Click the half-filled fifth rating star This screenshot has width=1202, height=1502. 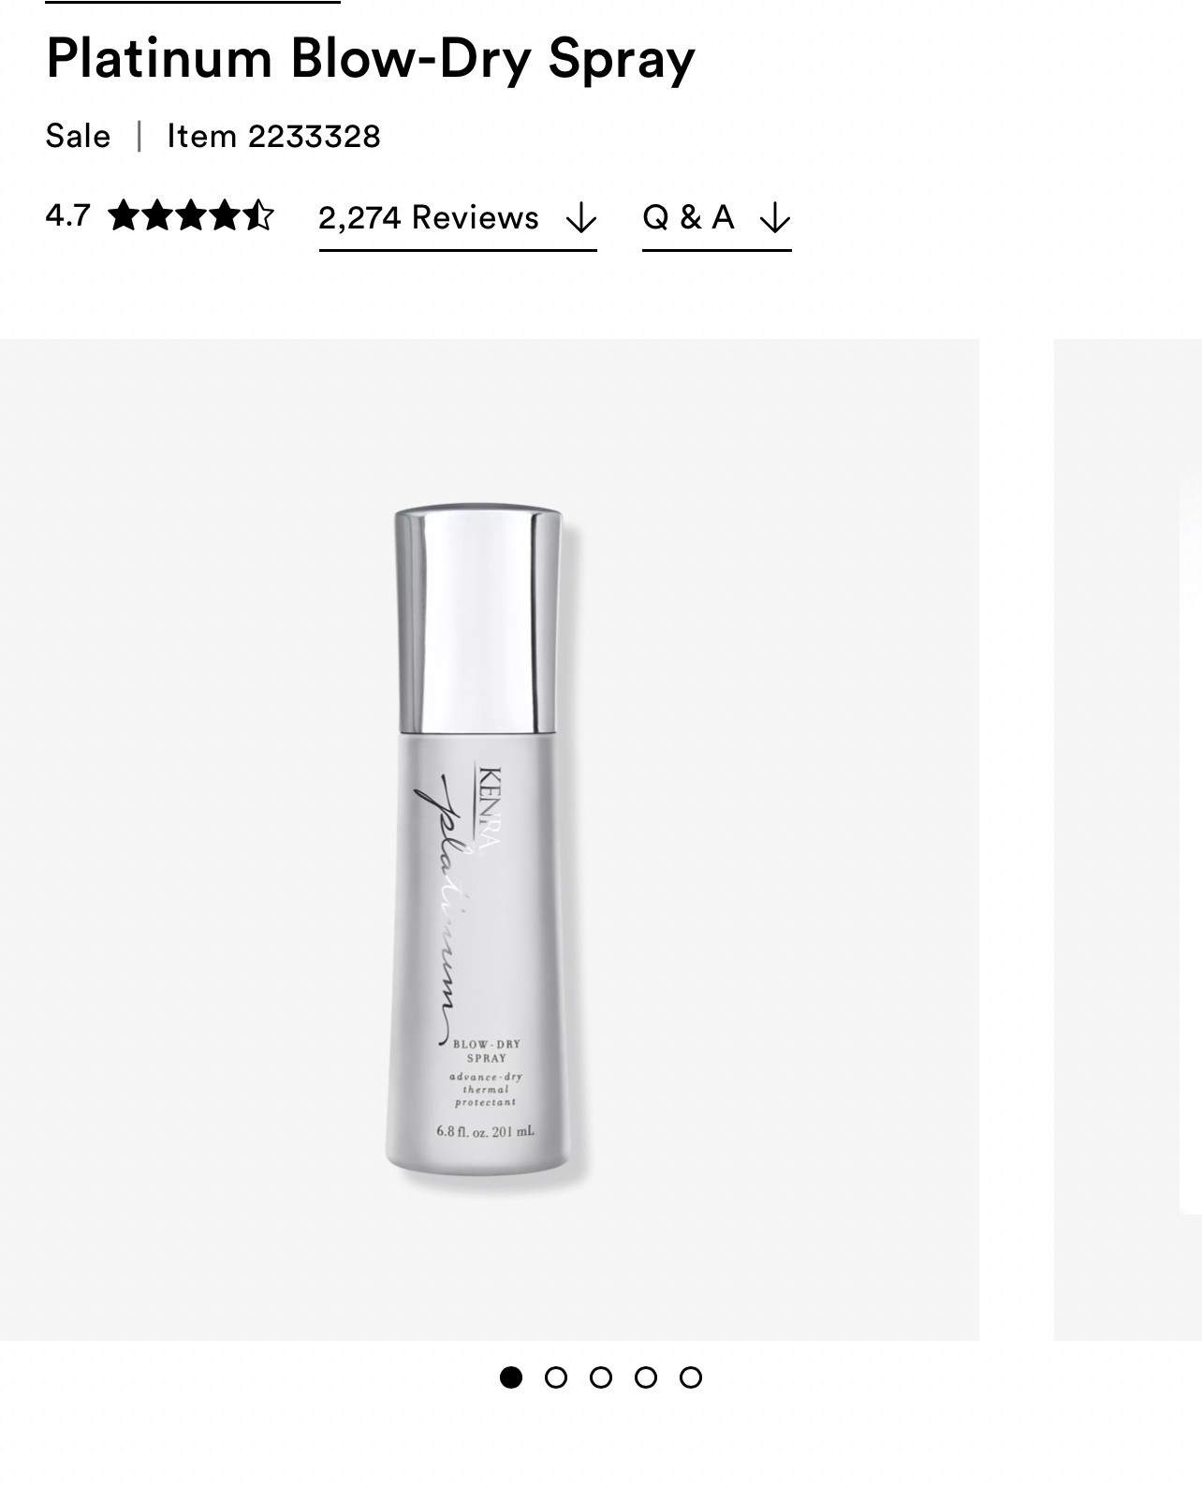pos(258,216)
